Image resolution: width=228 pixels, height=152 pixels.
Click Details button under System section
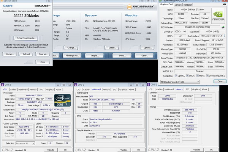(112, 48)
